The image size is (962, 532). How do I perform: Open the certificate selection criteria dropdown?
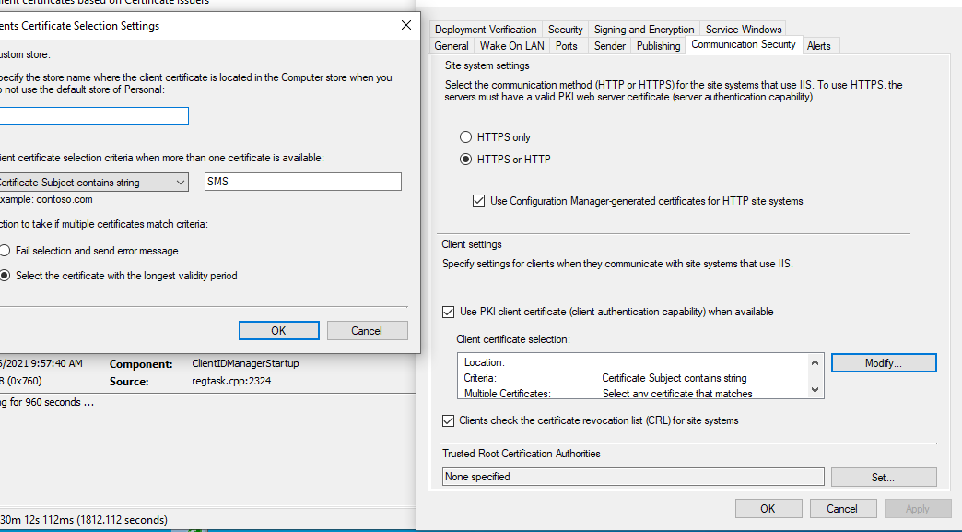click(92, 183)
